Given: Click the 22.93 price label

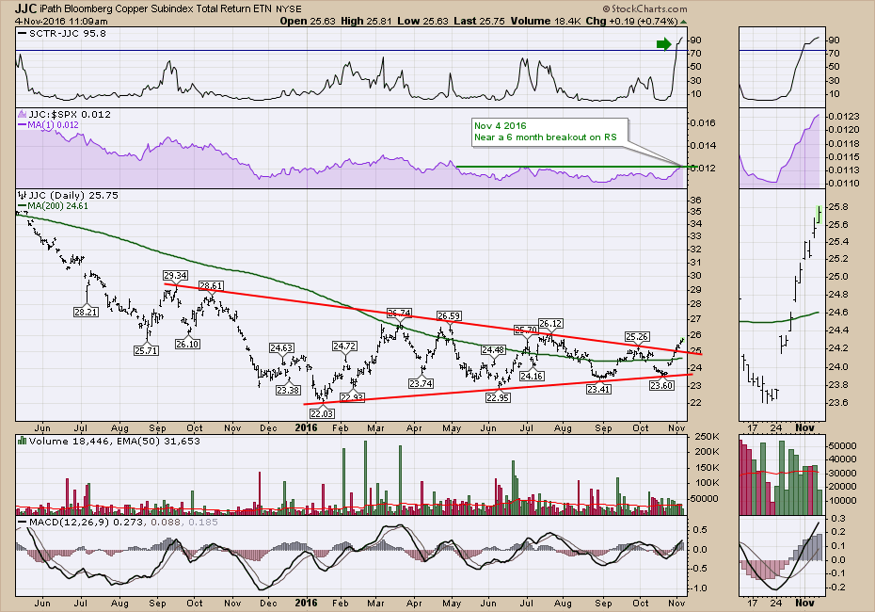Looking at the screenshot, I should click(352, 397).
